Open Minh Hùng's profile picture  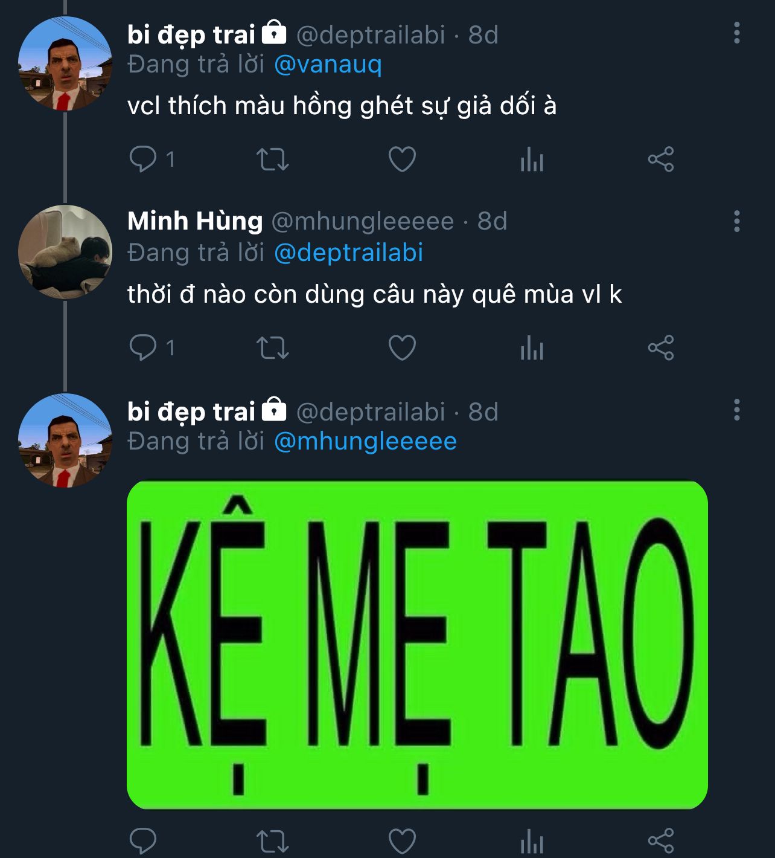65,252
